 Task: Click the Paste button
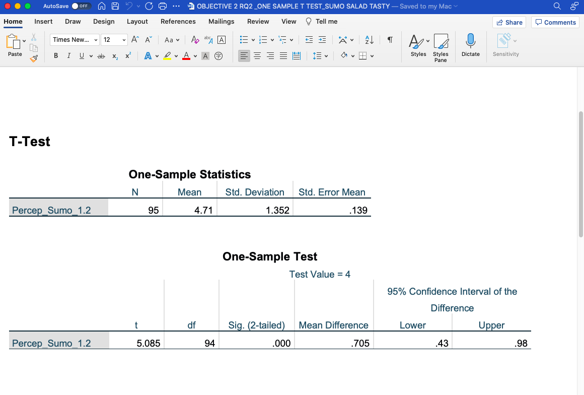pyautogui.click(x=14, y=45)
